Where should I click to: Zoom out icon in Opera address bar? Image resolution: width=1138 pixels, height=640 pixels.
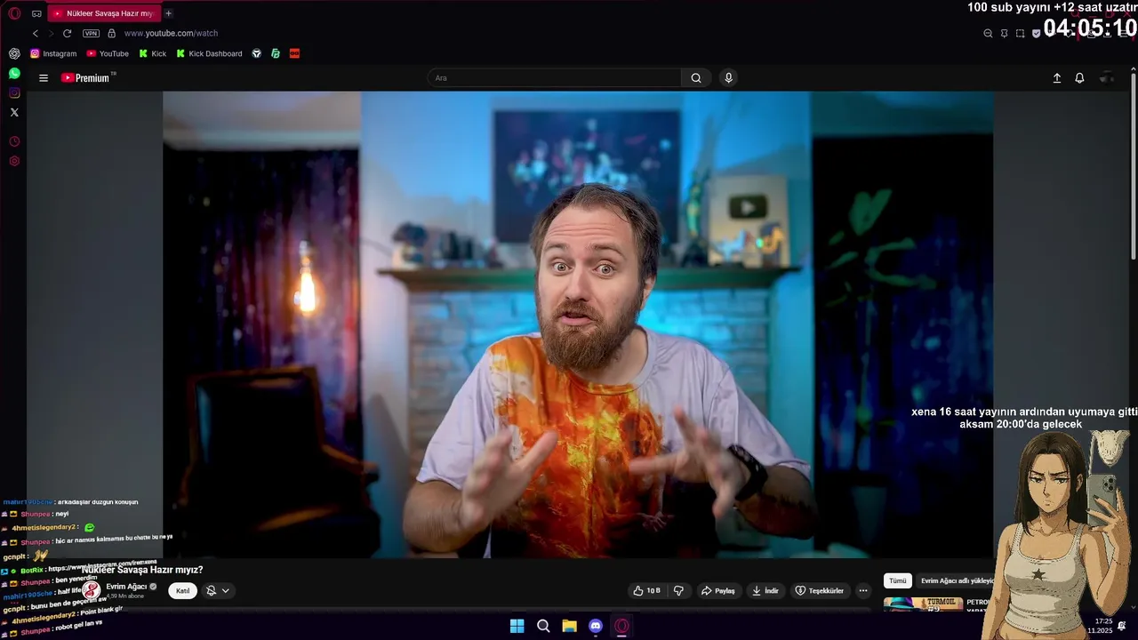pyautogui.click(x=988, y=33)
